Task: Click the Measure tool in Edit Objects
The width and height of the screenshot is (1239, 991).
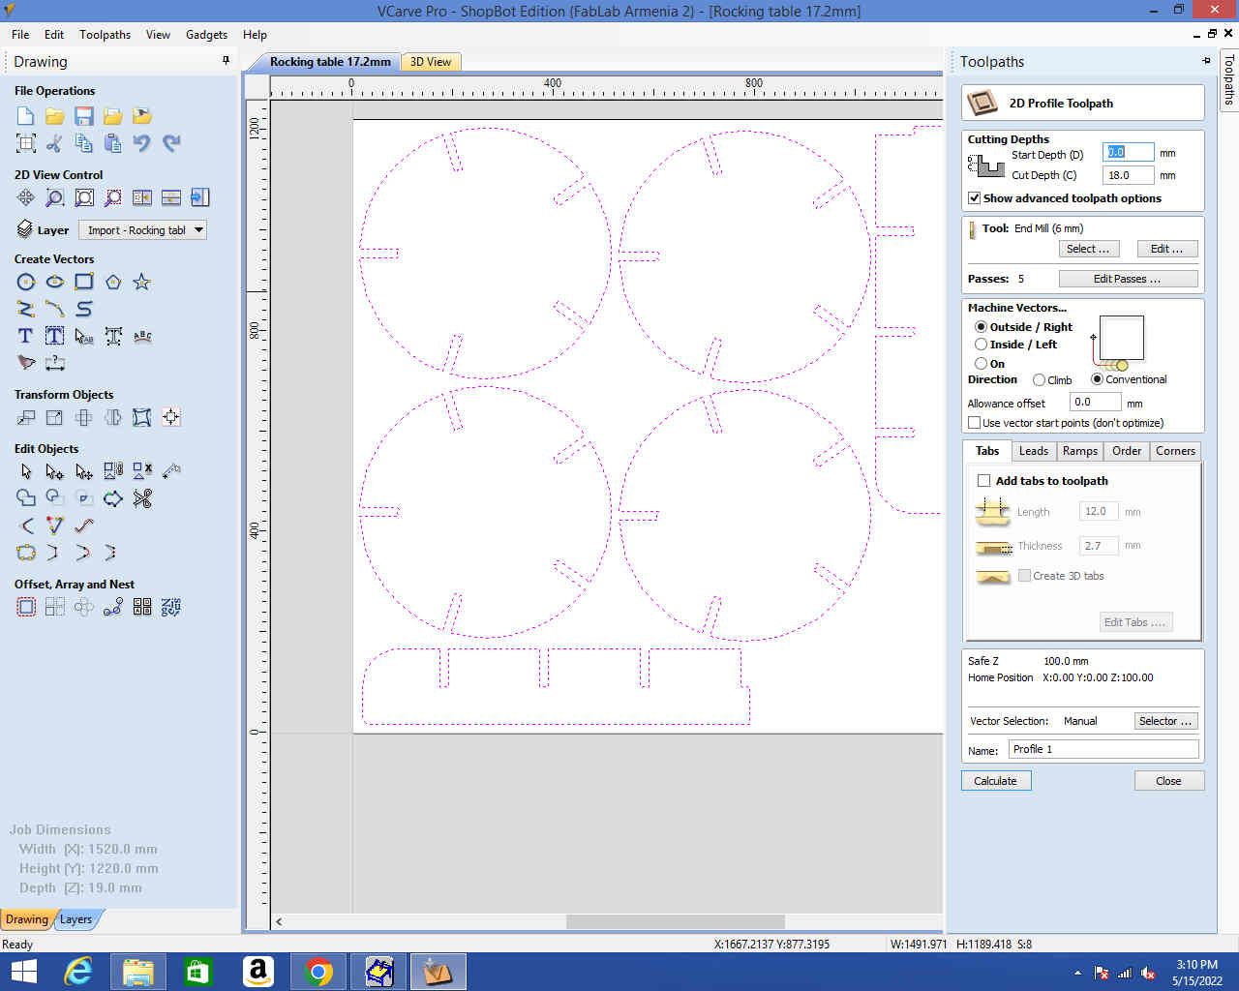Action: 171,471
